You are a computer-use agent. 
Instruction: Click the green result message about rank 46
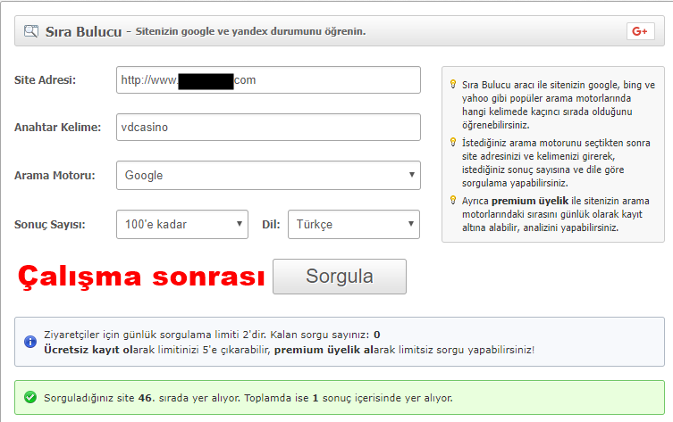click(248, 398)
